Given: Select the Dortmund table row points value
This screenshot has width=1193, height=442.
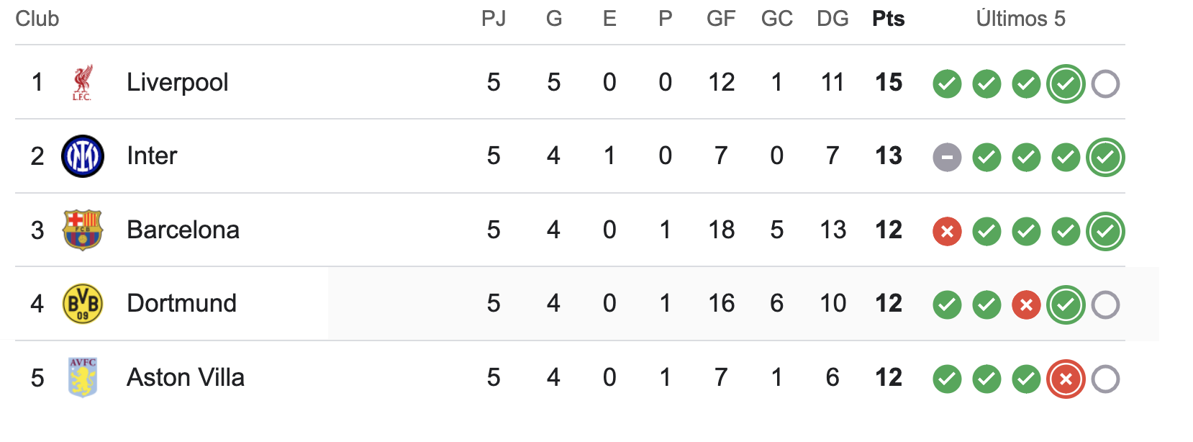Looking at the screenshot, I should pyautogui.click(x=889, y=304).
